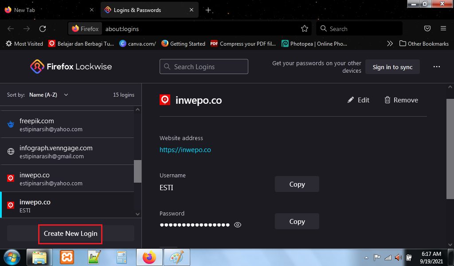Screen dimensions: 454x266
Task: Open the canva.com/ bookmark
Action: click(x=137, y=44)
